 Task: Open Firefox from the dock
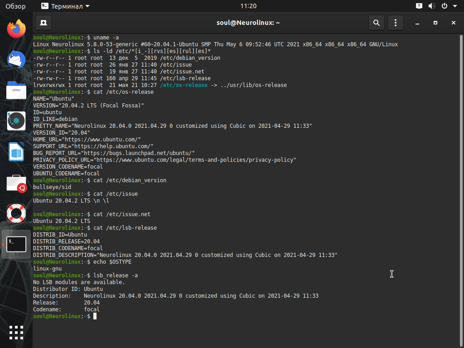16,29
